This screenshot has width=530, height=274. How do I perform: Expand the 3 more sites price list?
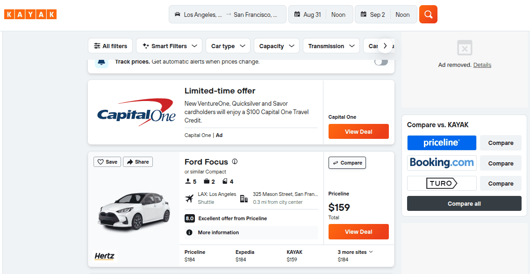pyautogui.click(x=355, y=252)
